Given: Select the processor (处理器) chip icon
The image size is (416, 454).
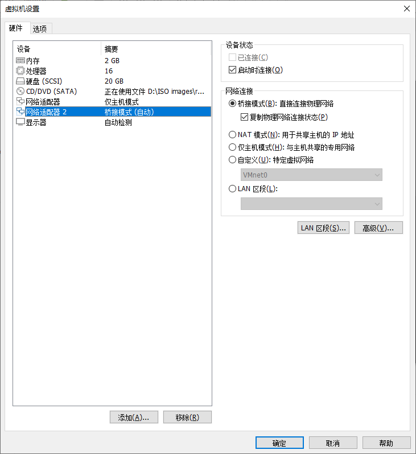Looking at the screenshot, I should (20, 71).
